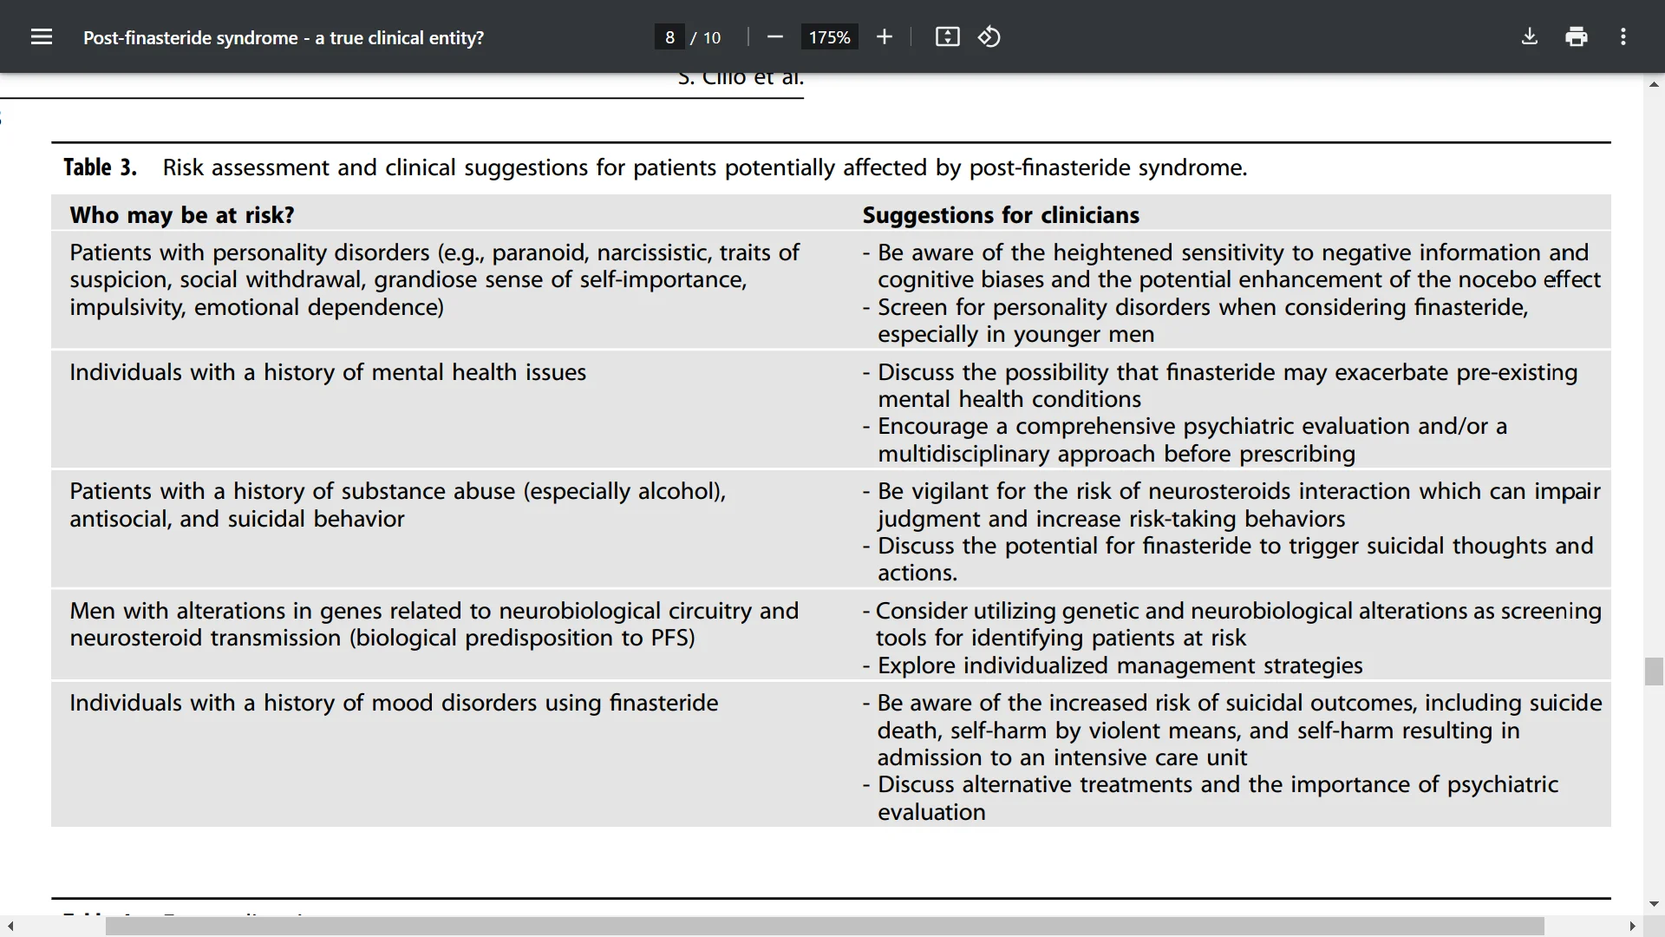Click 'Screen for personality disorders when considering finasteride'
Viewport: 1665px width, 937px height.
point(1195,320)
